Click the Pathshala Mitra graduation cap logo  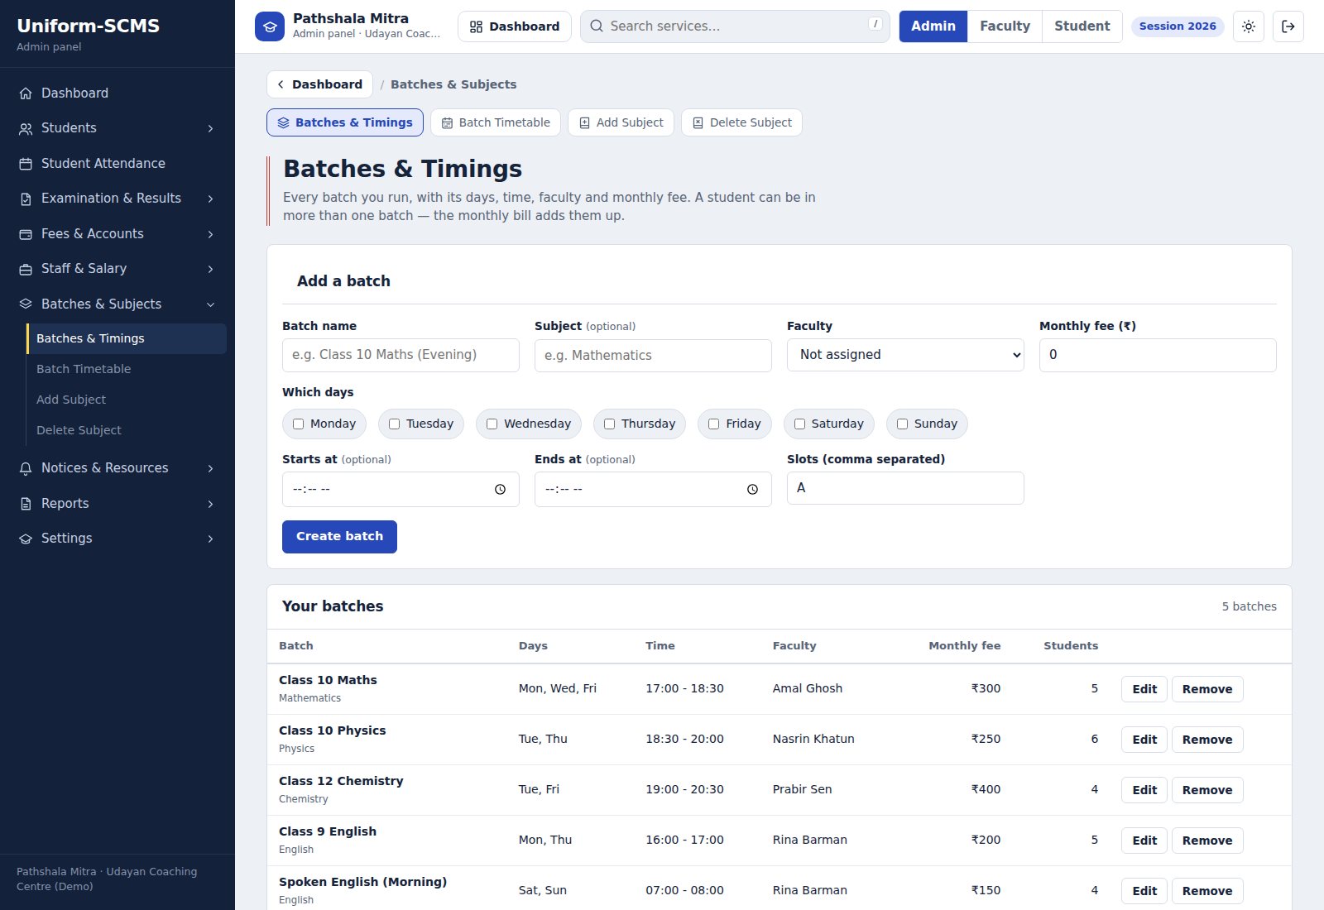(269, 26)
